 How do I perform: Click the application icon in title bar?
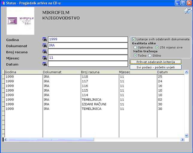coord(3,3)
